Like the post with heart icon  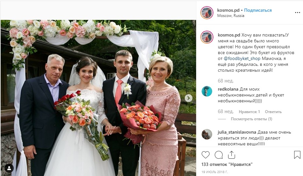coord(205,155)
